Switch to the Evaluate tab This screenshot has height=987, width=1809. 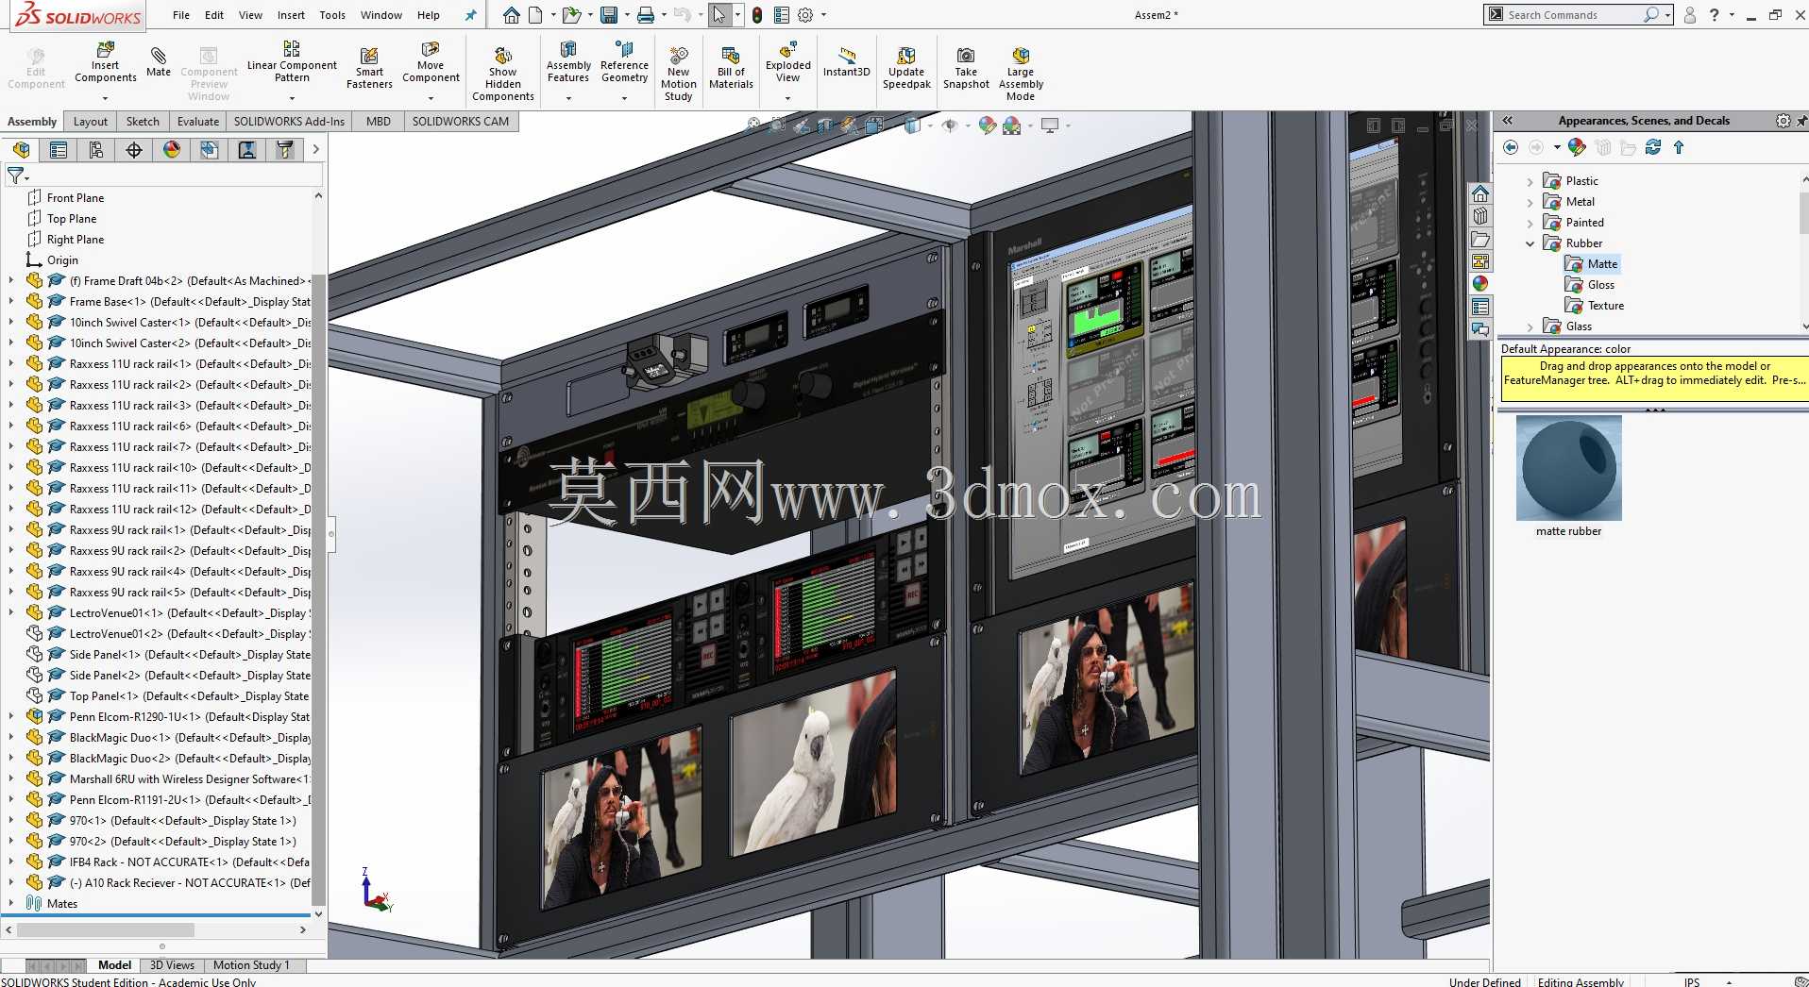coord(198,122)
